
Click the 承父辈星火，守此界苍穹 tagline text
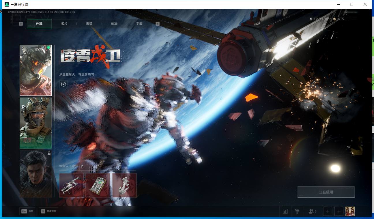click(76, 74)
